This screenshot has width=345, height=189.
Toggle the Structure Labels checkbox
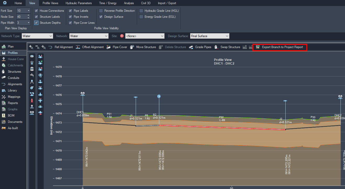(36, 17)
